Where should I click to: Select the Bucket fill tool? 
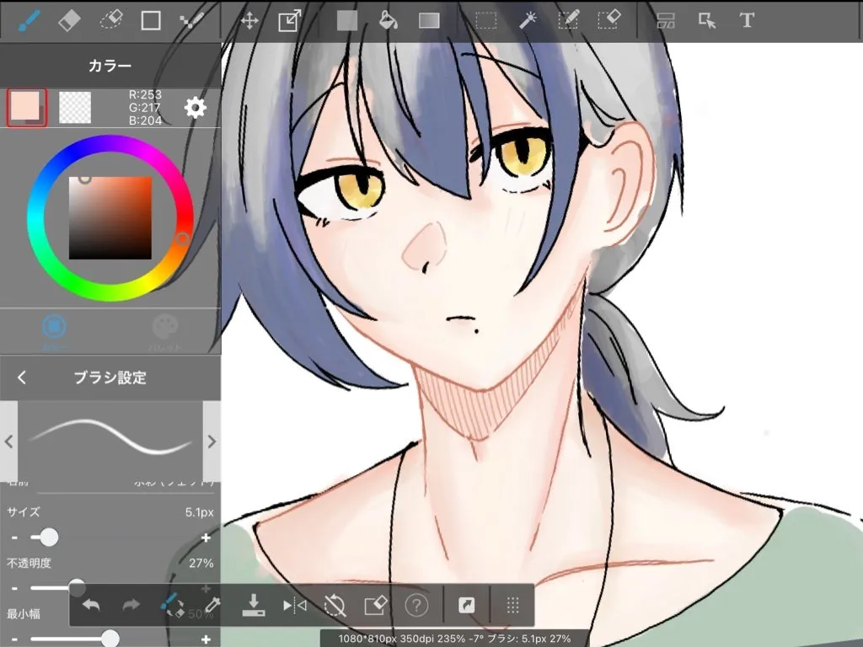click(388, 20)
